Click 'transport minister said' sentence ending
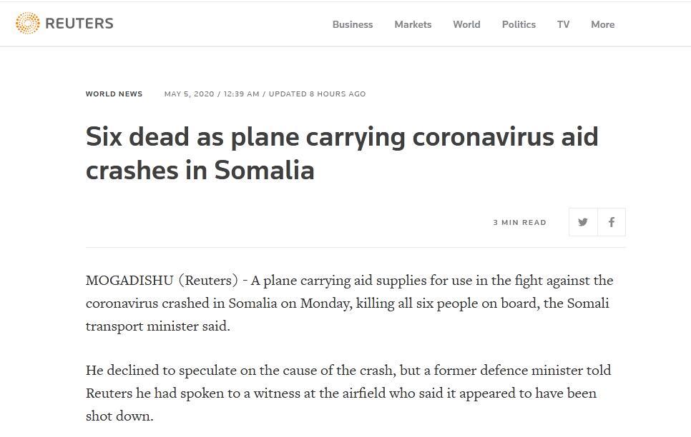 click(158, 326)
